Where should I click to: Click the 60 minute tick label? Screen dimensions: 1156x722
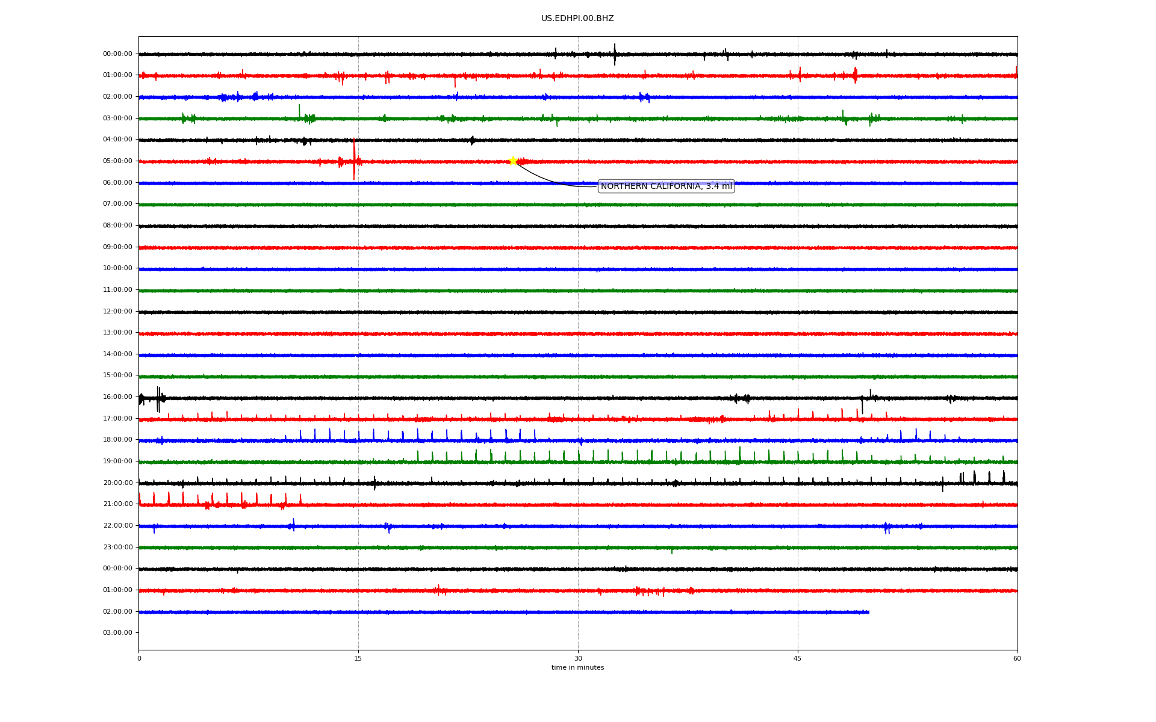tap(1017, 659)
